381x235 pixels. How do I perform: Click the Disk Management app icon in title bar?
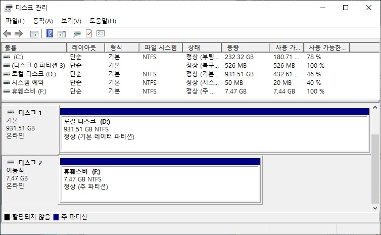point(8,8)
